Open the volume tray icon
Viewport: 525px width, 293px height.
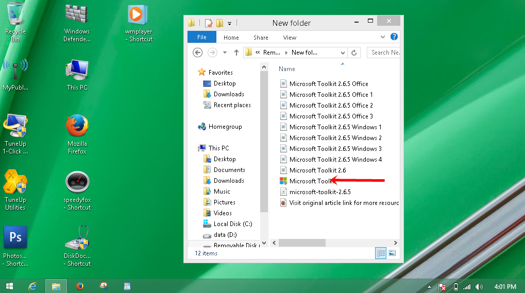tap(479, 287)
